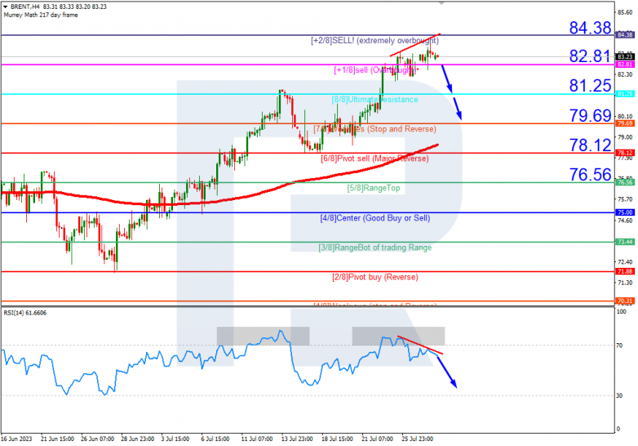Click the 25 Jul 23:00 time axis label
Screen dimensions: 638x446
tap(418, 439)
